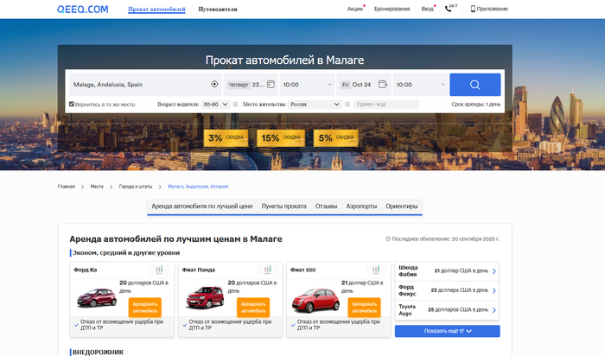Click the locate-me crosshair icon

pyautogui.click(x=214, y=85)
